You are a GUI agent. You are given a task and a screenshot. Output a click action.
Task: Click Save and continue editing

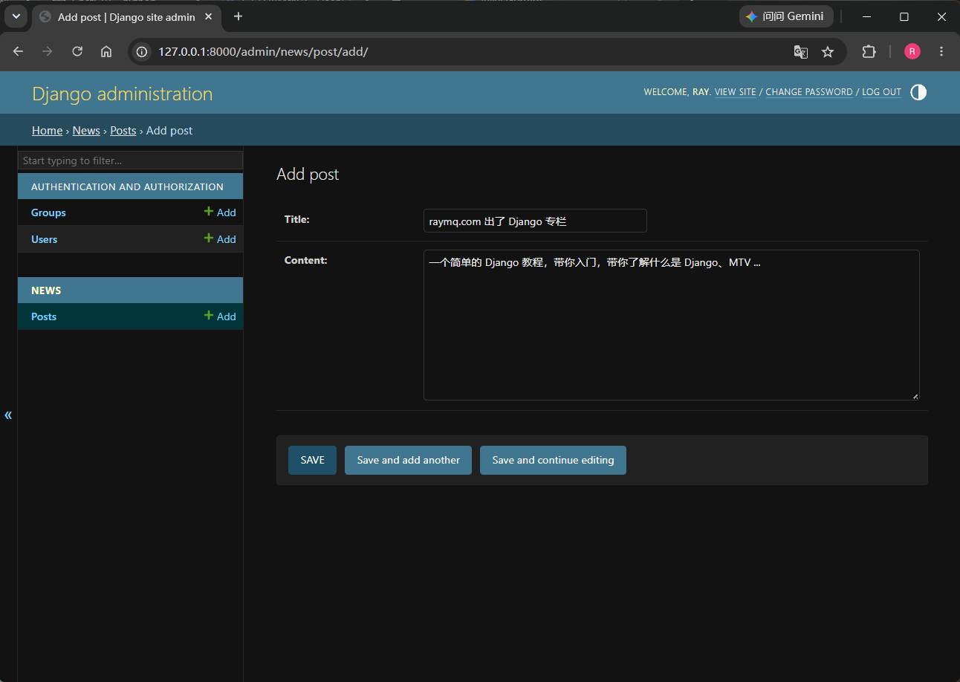click(x=553, y=460)
